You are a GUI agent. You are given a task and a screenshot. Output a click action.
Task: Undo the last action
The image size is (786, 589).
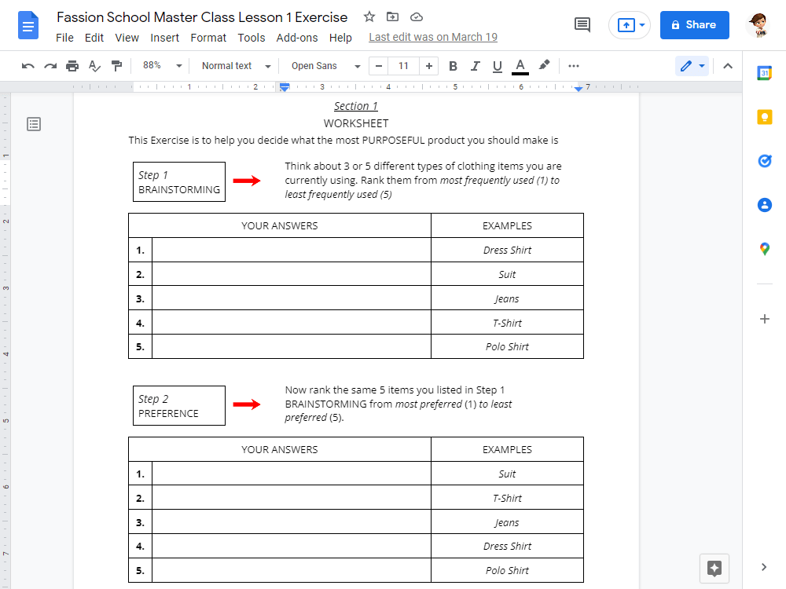point(28,66)
